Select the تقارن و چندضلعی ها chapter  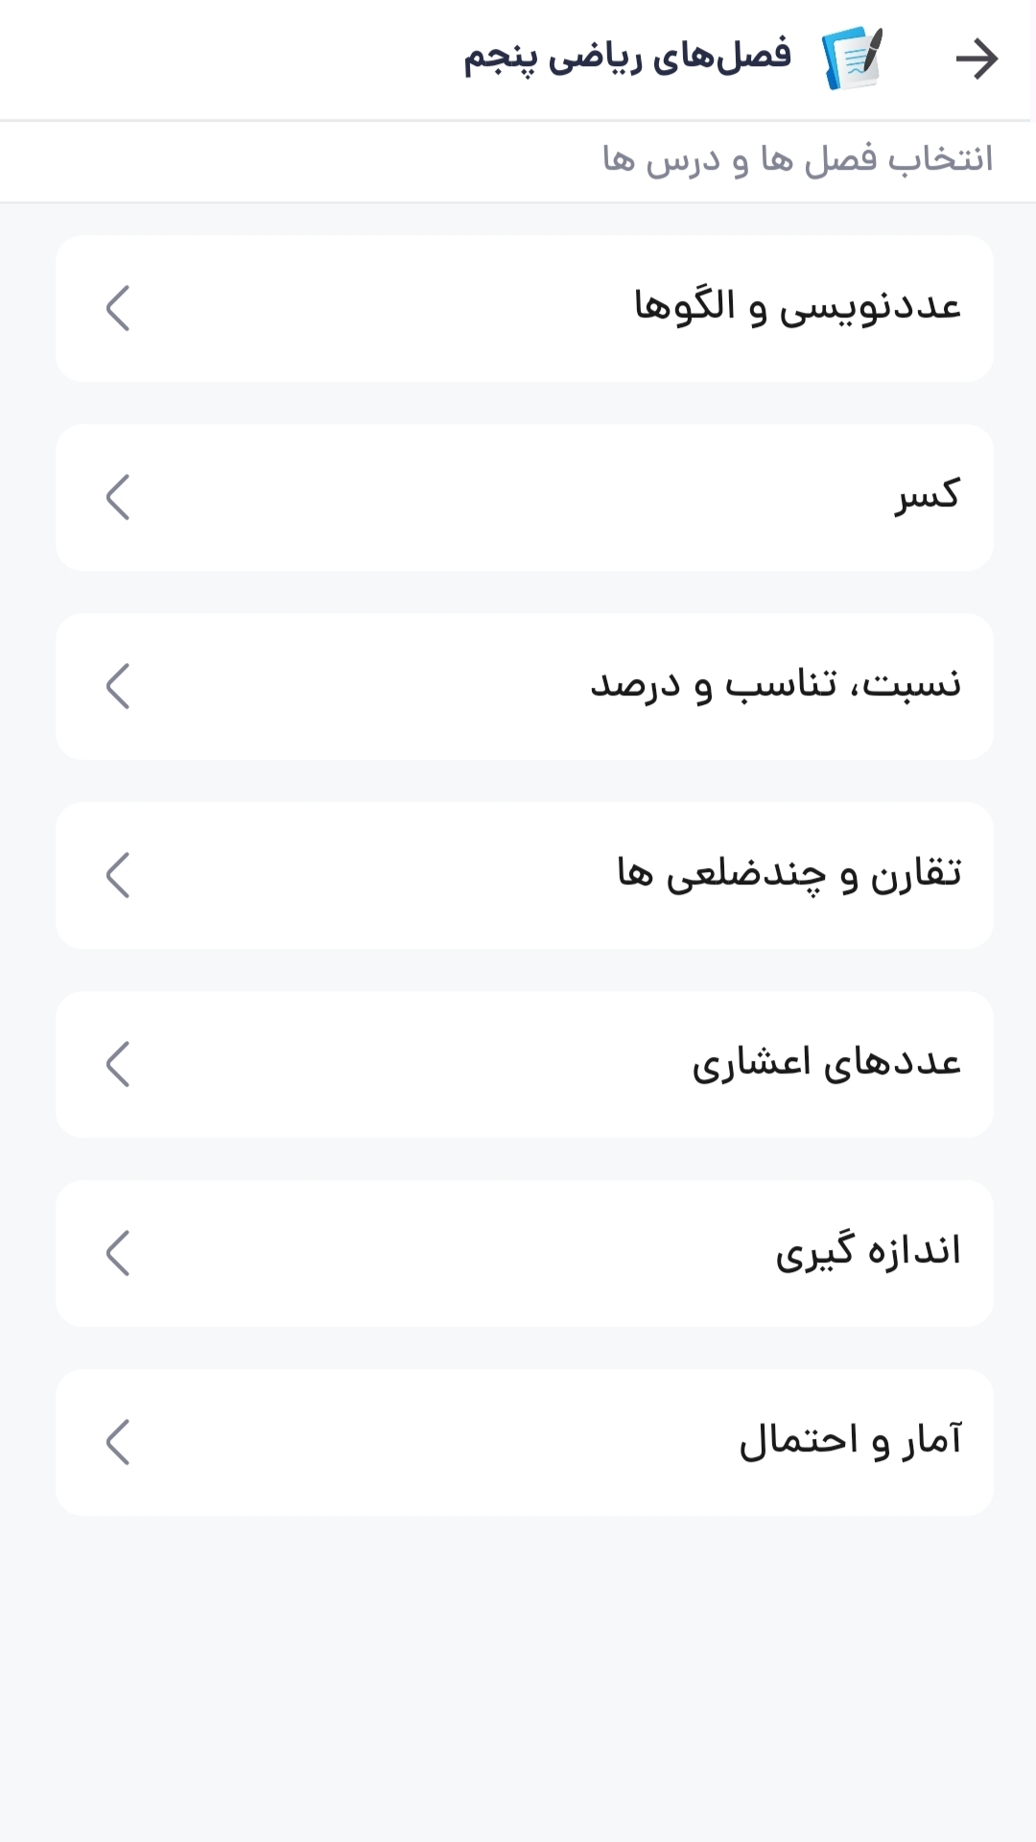coord(789,874)
